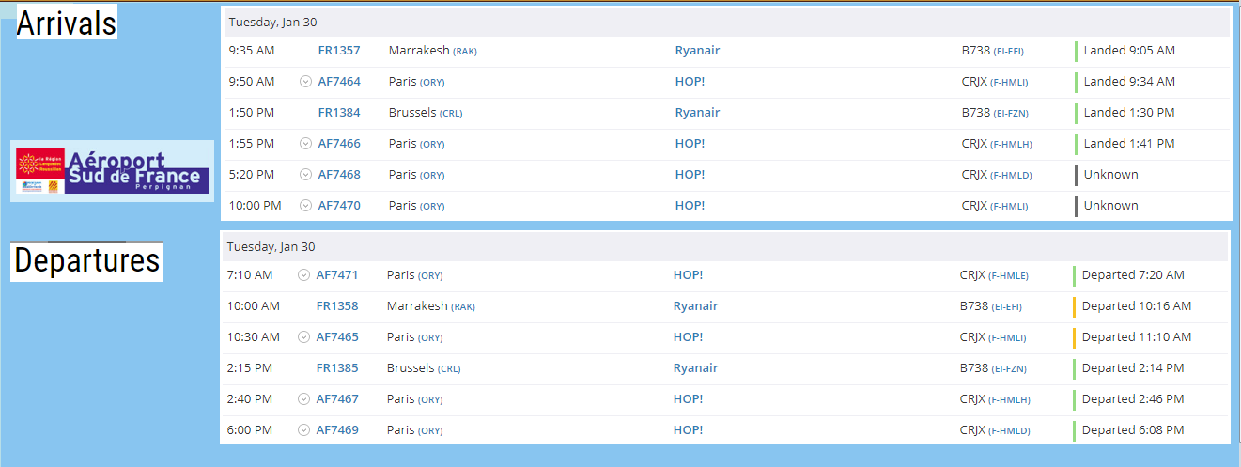Image resolution: width=1241 pixels, height=467 pixels.
Task: Click aircraft B738 EI-EFI in arrivals
Action: [x=993, y=51]
